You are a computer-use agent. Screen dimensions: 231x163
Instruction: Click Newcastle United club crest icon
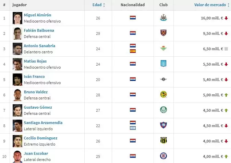[x=163, y=18]
